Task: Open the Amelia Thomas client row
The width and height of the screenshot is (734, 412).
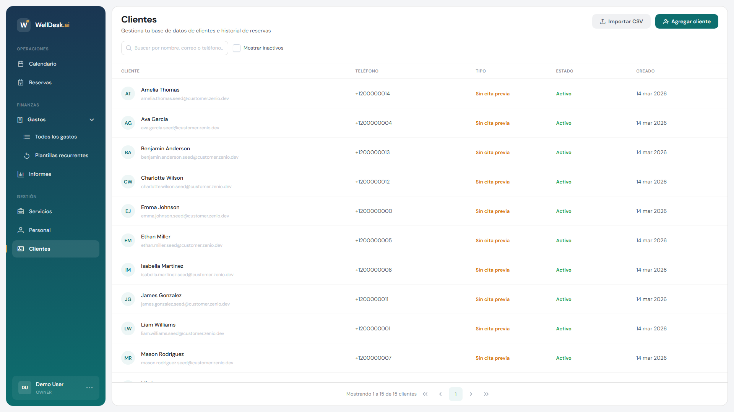Action: [x=160, y=90]
